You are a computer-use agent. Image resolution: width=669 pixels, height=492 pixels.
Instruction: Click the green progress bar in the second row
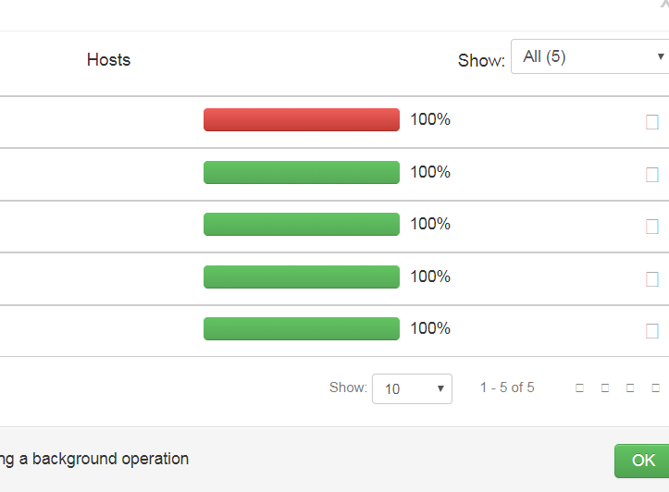coord(301,173)
